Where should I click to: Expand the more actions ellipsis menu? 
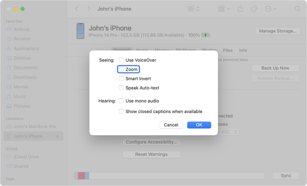[270, 9]
